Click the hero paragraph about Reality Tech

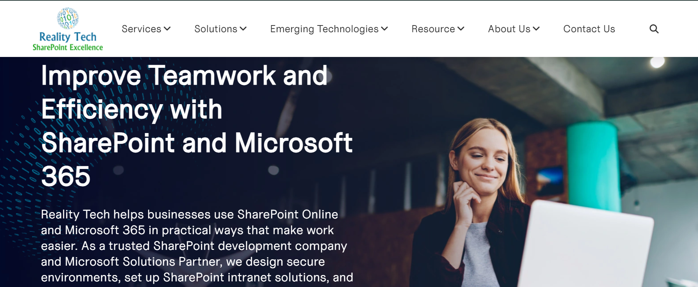[x=197, y=246]
